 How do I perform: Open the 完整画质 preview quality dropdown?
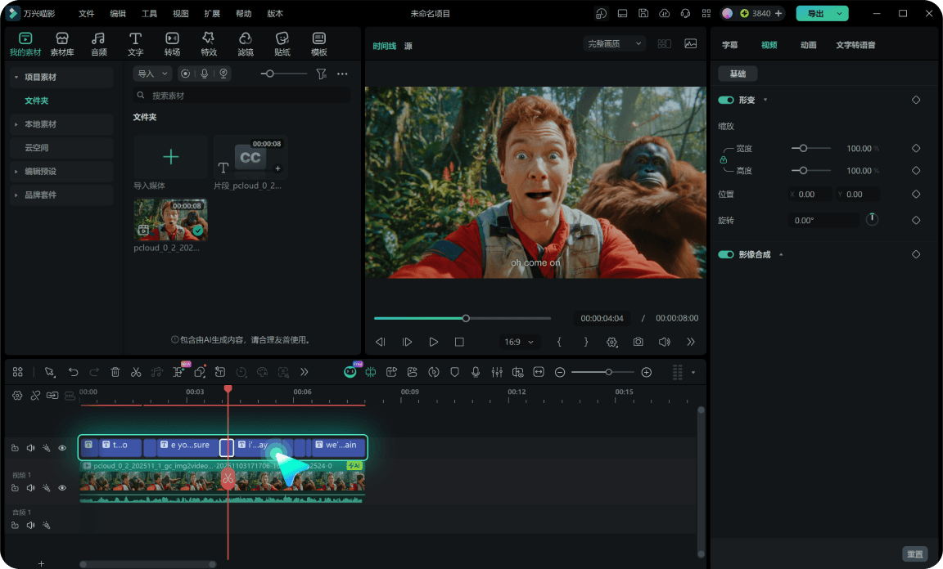pyautogui.click(x=614, y=44)
